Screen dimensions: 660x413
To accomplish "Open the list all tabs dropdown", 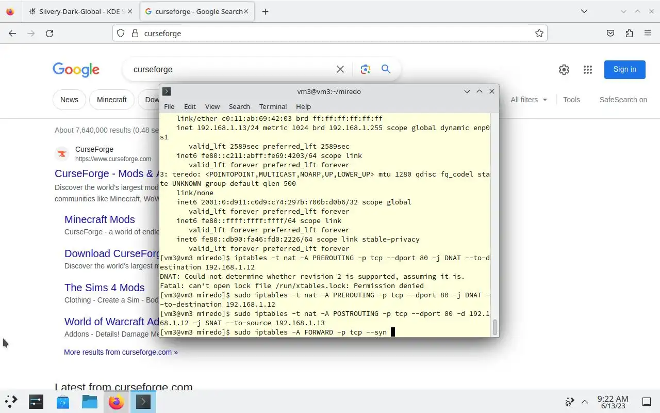I will [x=584, y=11].
